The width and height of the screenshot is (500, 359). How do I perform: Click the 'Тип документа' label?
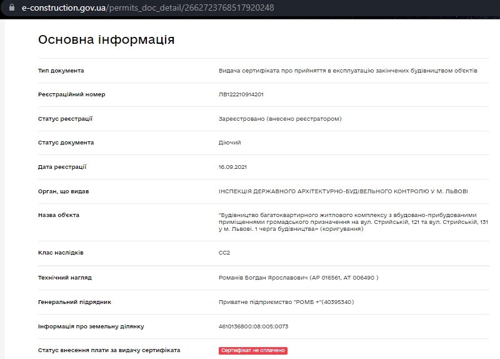tap(61, 71)
